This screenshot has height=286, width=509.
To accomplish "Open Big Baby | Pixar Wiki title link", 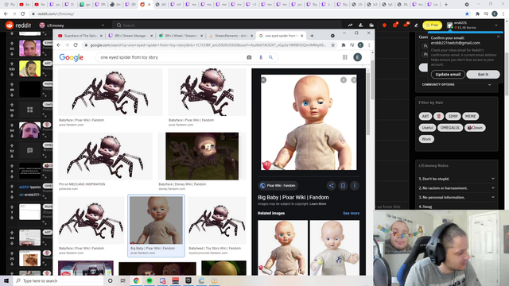I will tap(293, 197).
